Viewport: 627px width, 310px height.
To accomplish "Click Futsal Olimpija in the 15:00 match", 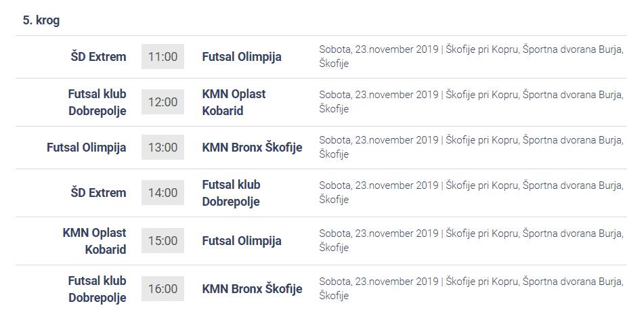I will coord(242,241).
